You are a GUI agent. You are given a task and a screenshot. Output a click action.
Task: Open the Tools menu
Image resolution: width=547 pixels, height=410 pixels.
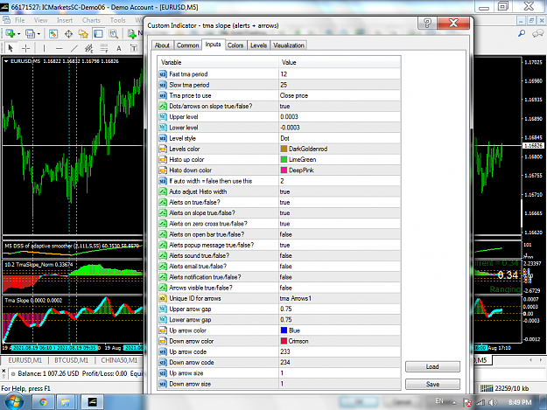click(x=117, y=20)
